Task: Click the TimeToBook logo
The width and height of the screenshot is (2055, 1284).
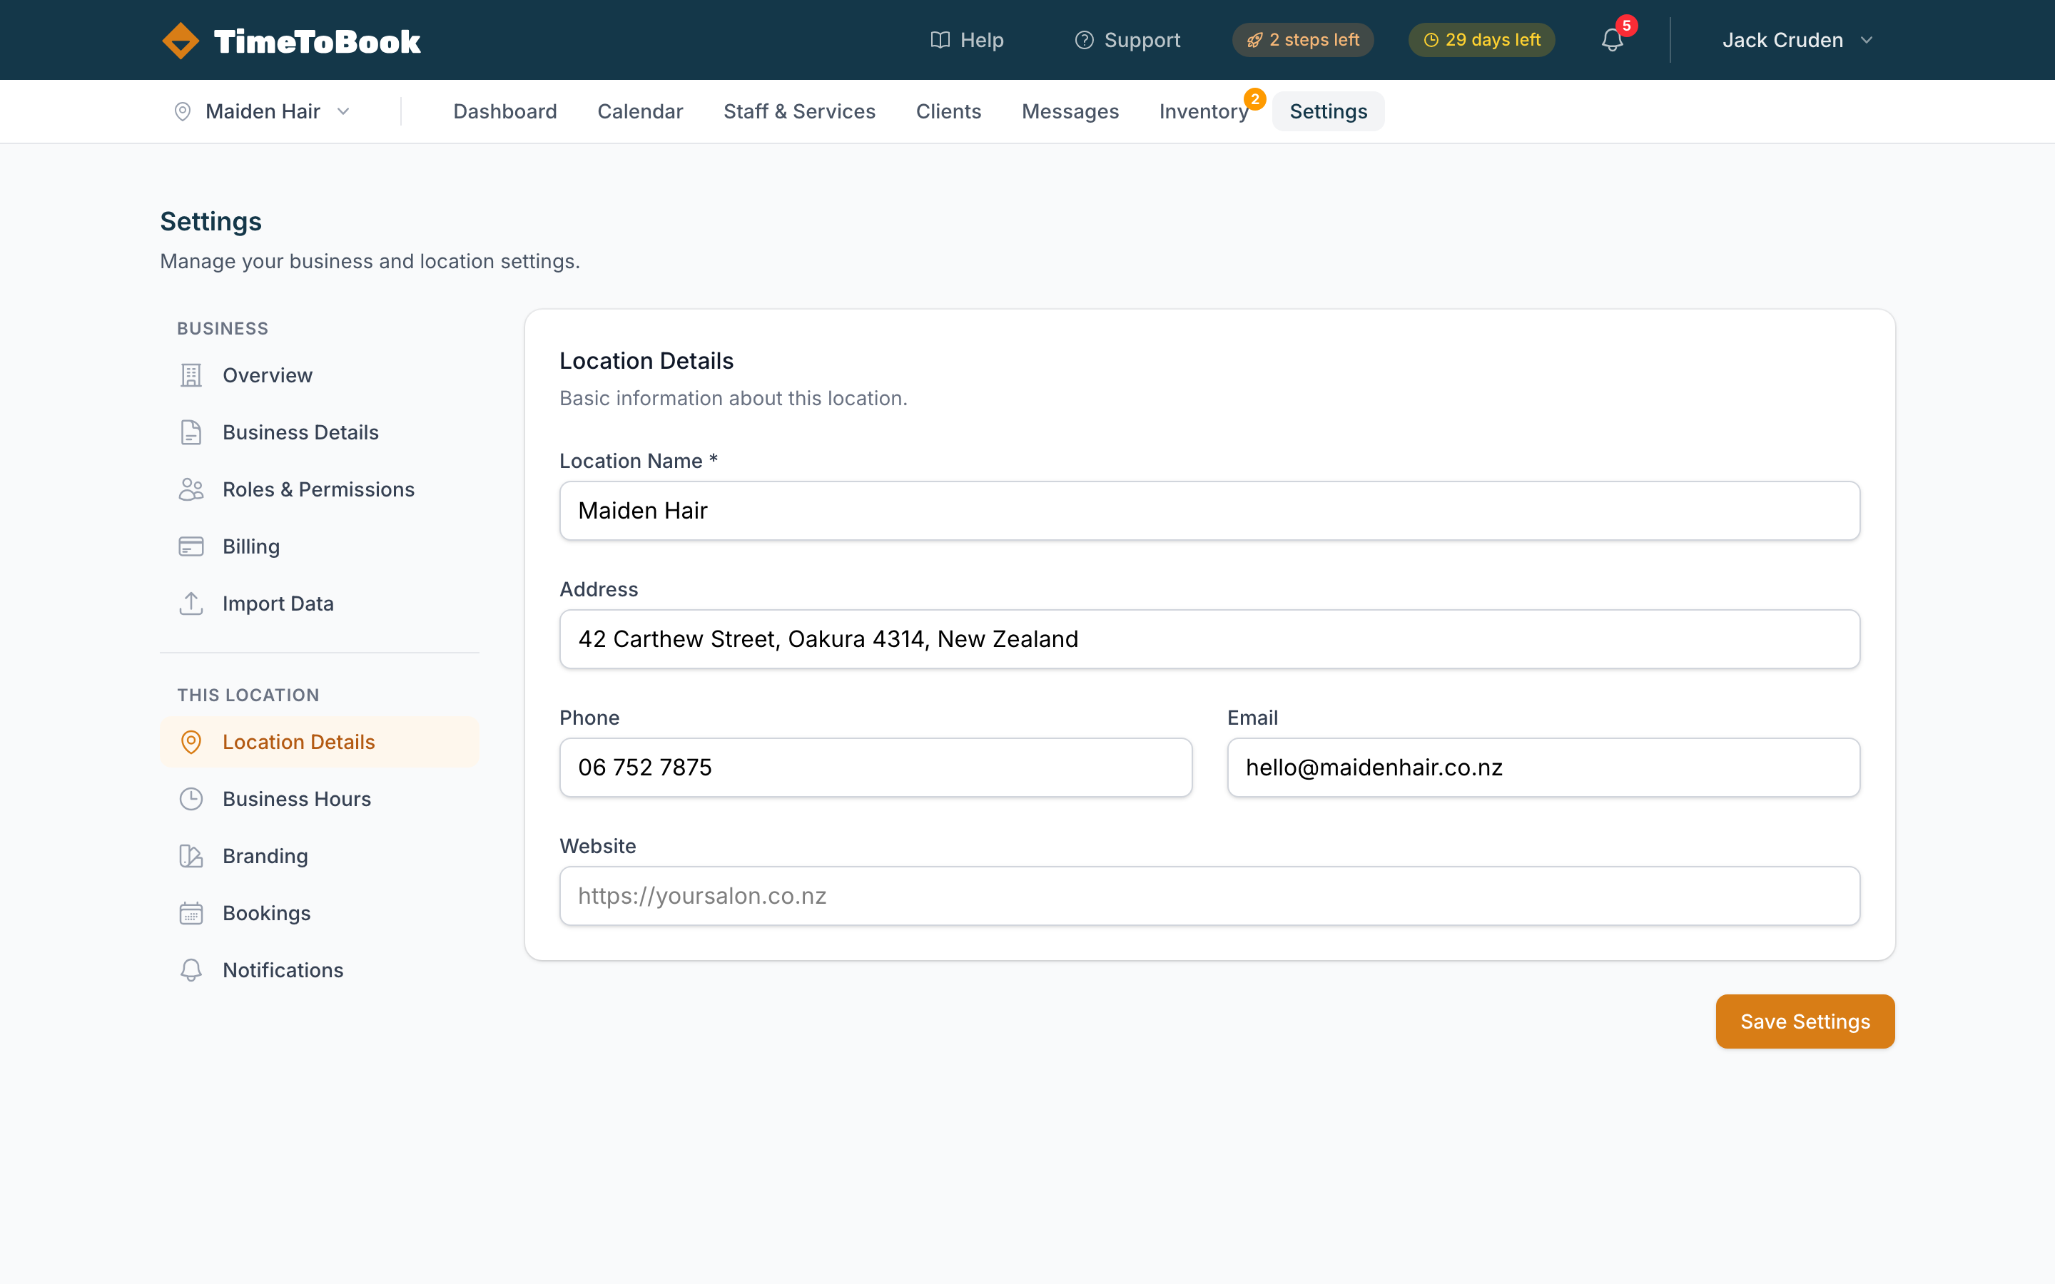Action: tap(289, 39)
